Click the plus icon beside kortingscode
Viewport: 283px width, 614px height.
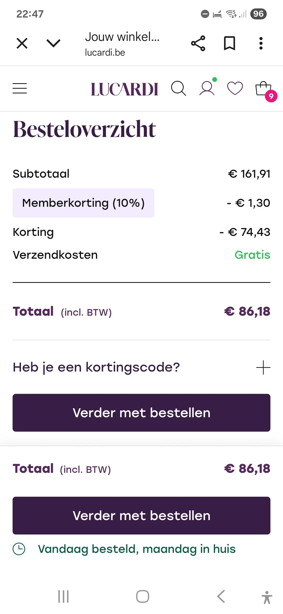263,367
